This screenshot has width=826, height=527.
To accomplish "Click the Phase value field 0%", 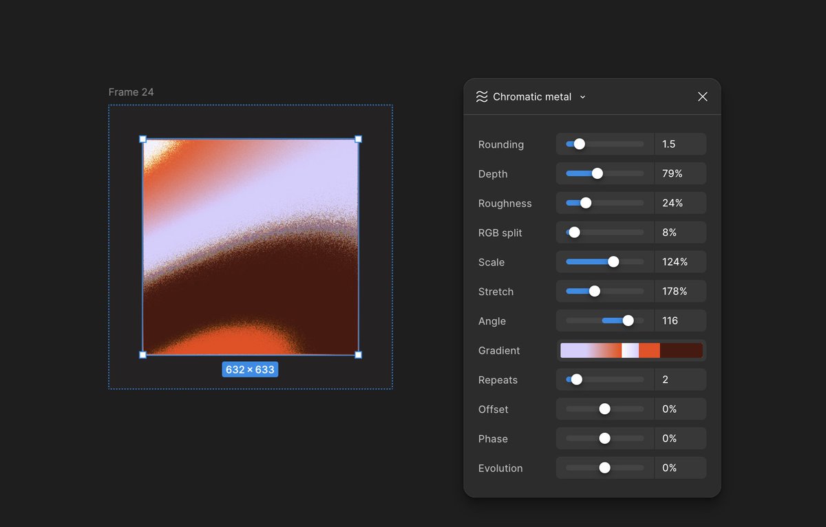I will point(680,438).
